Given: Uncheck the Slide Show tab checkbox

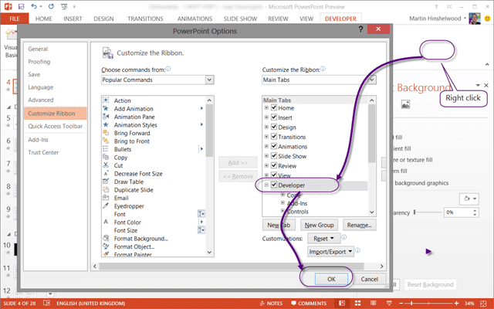Looking at the screenshot, I should pos(274,156).
